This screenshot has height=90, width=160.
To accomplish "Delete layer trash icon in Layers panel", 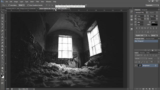I will click(156, 89).
